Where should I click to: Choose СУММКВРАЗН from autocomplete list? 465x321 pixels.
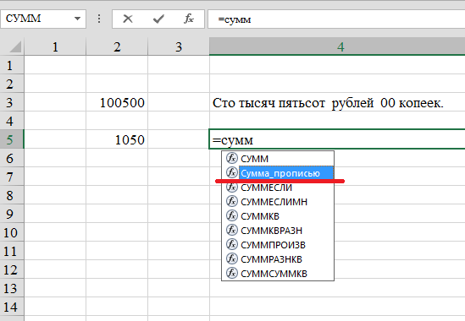(x=278, y=231)
